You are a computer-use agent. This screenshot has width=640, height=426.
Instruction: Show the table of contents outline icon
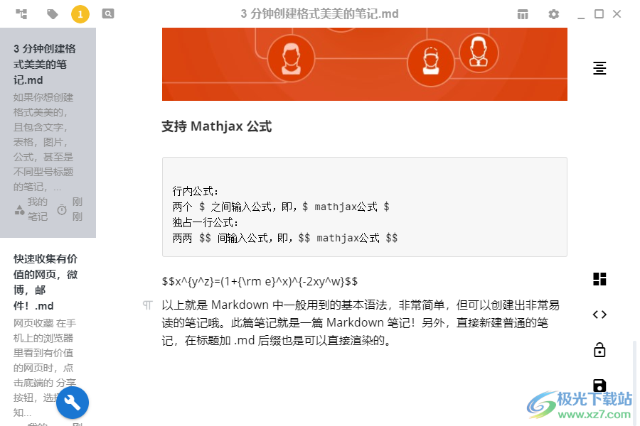(x=599, y=67)
